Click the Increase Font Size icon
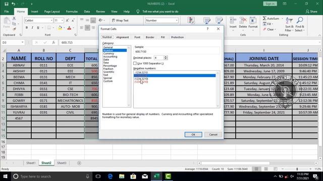Viewport: 323px width, 181px height. [x=67, y=20]
